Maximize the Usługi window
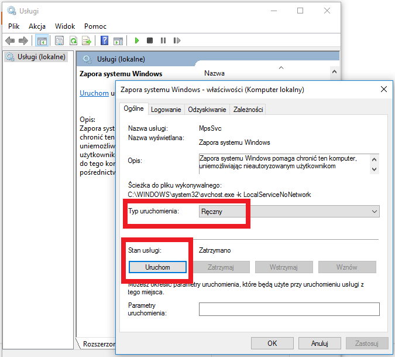The image size is (395, 357). point(300,11)
